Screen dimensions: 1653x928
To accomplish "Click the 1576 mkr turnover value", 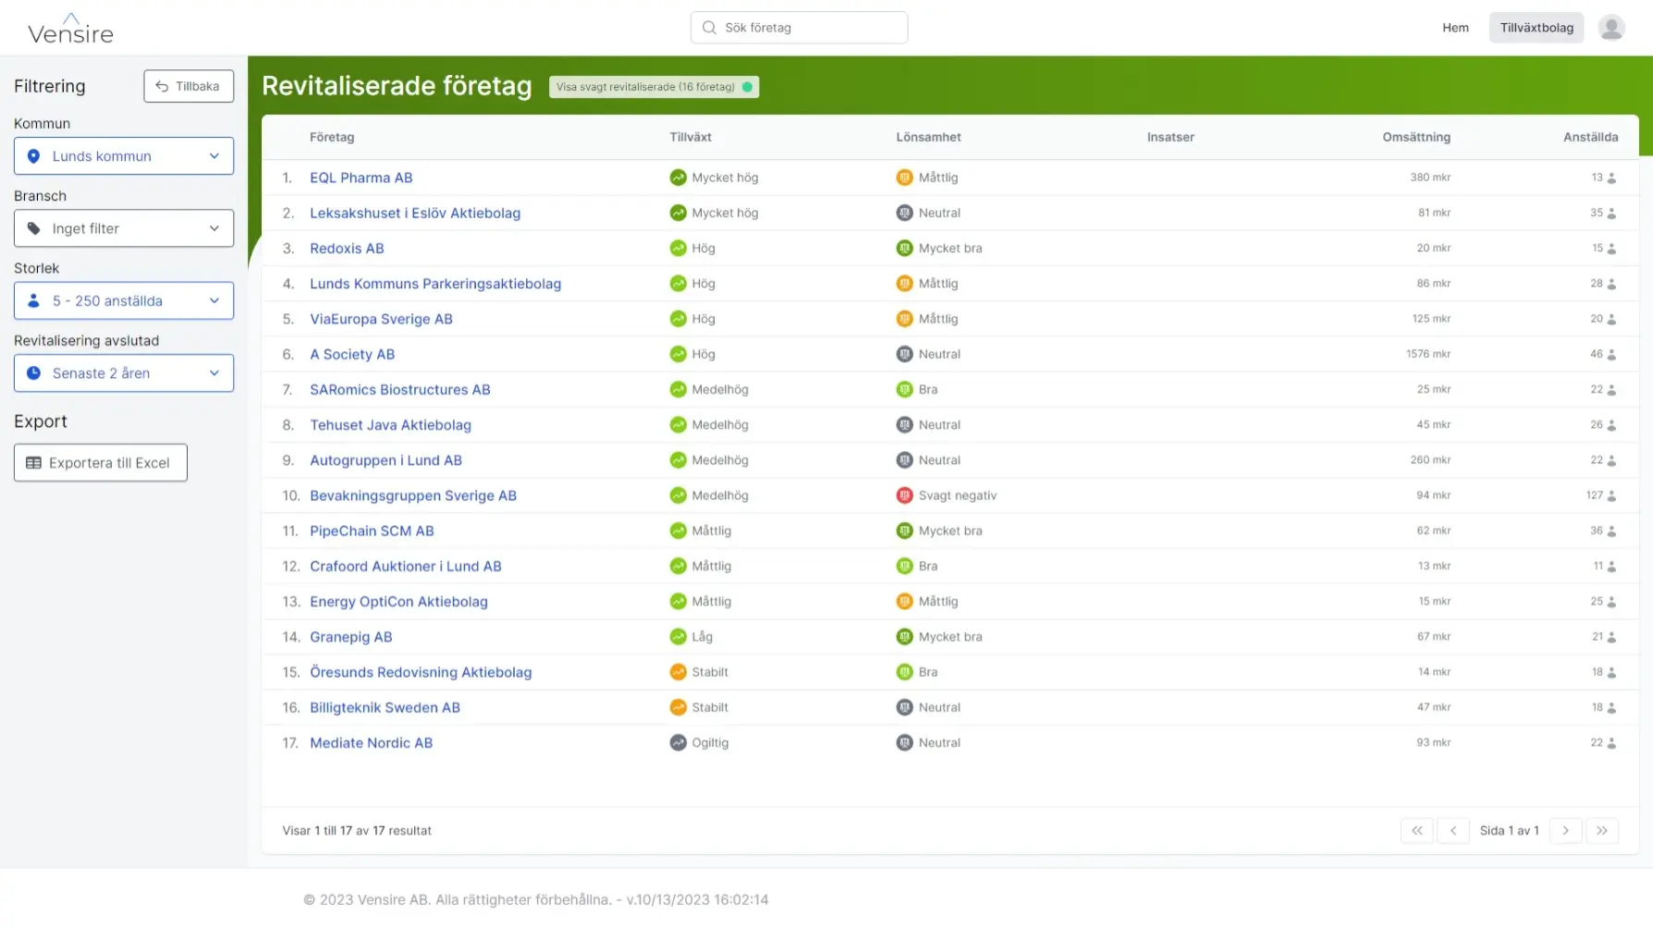I will coord(1428,354).
